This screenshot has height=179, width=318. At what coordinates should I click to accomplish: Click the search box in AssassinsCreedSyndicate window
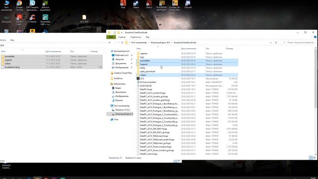coord(299,43)
